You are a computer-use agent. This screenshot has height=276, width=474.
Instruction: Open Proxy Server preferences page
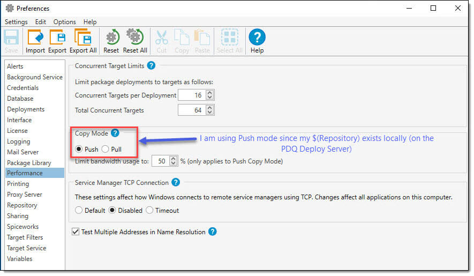[35, 195]
